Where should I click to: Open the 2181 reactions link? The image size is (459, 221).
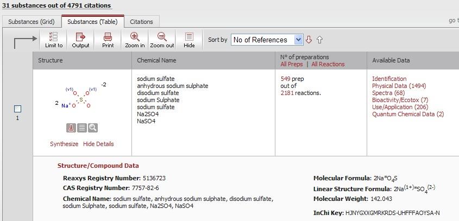[x=287, y=93]
